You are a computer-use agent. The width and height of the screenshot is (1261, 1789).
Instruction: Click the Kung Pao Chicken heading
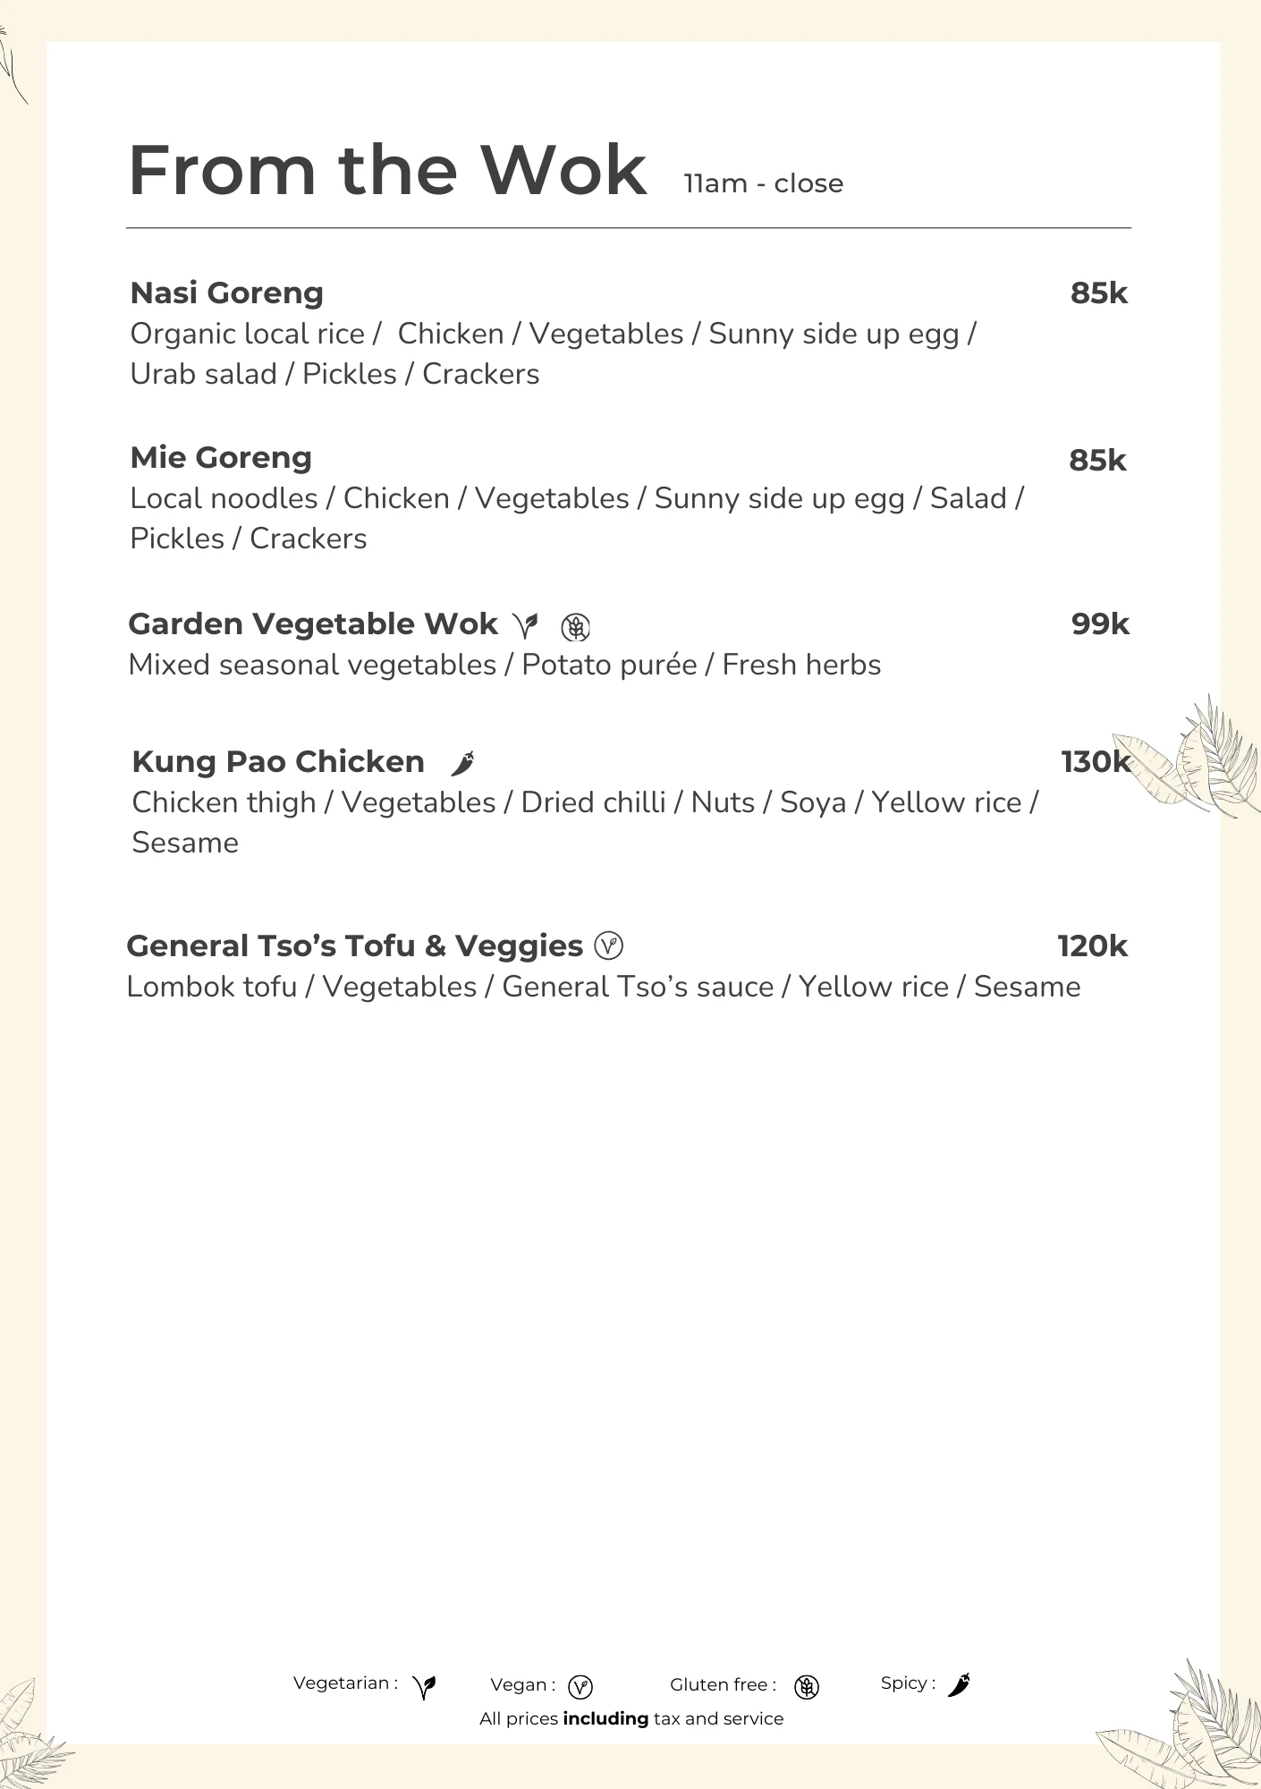click(x=278, y=761)
